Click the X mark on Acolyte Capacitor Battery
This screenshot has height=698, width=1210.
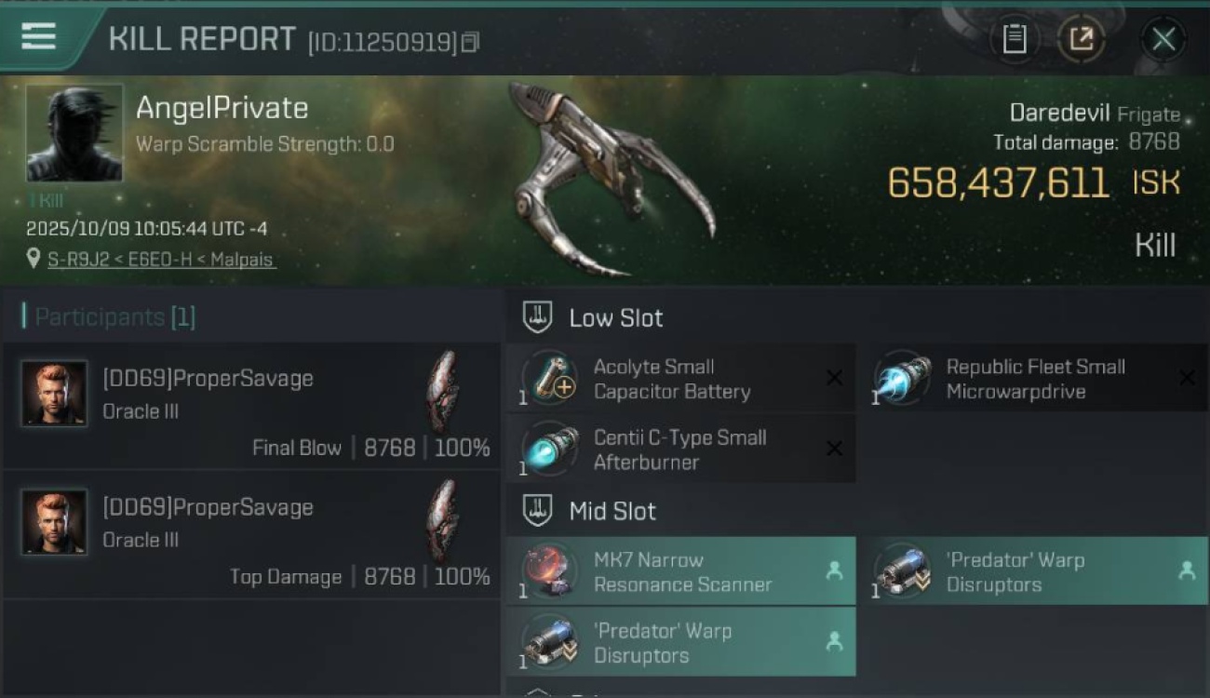point(835,377)
